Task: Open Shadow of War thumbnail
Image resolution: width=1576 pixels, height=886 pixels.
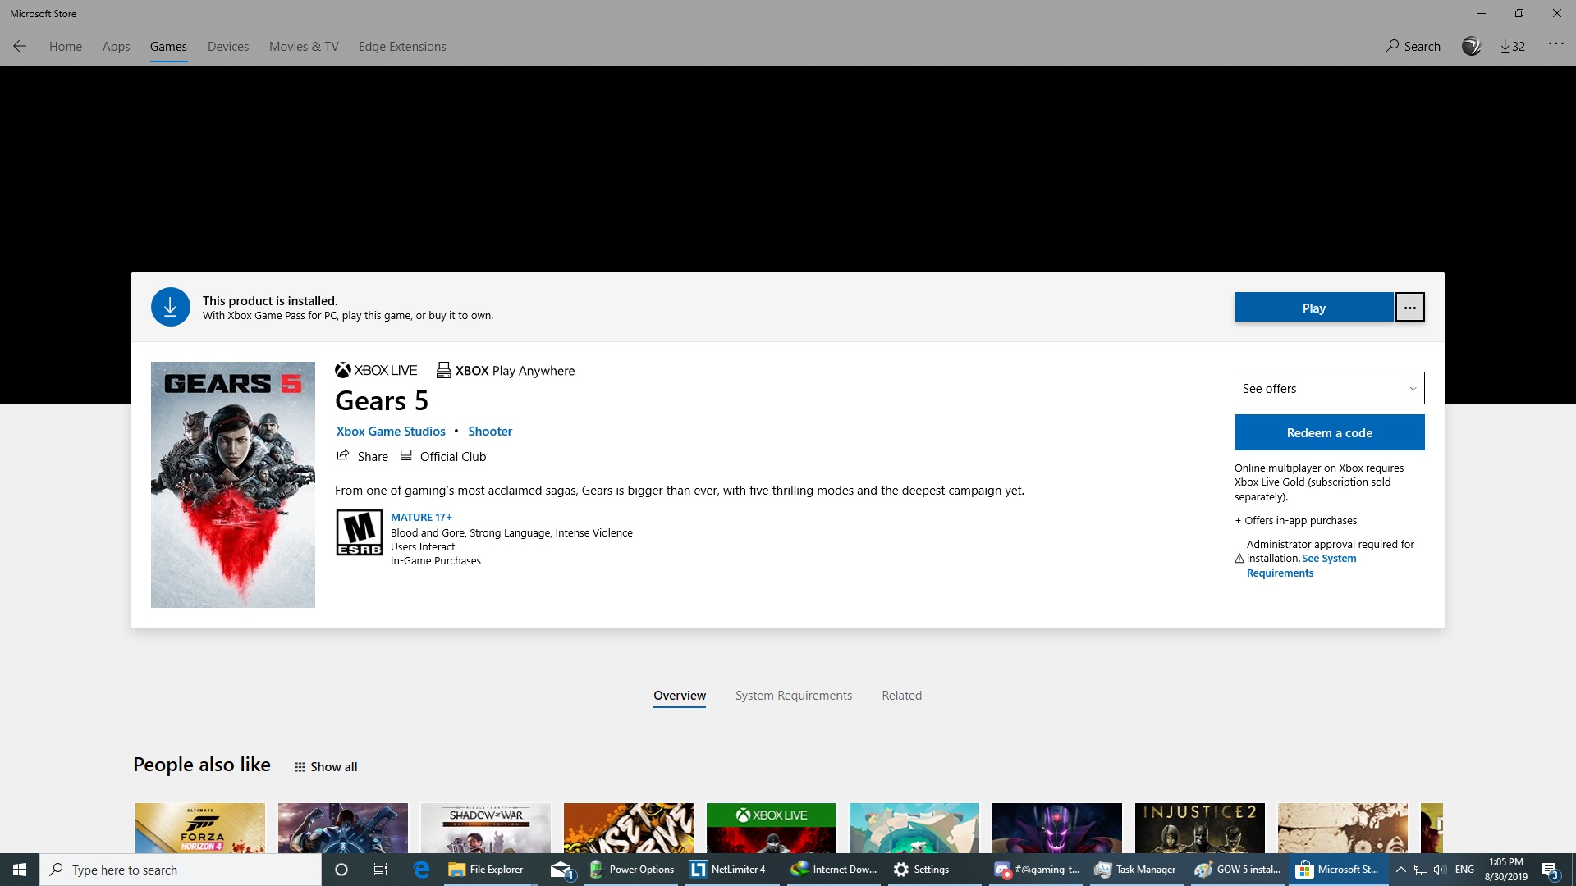Action: pyautogui.click(x=486, y=828)
